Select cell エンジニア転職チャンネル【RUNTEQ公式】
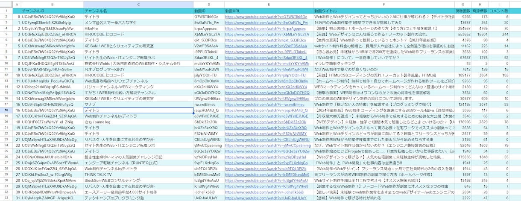 138,163
